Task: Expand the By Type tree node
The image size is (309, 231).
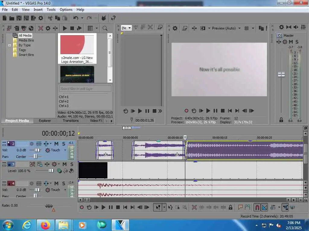Action: [x=9, y=45]
